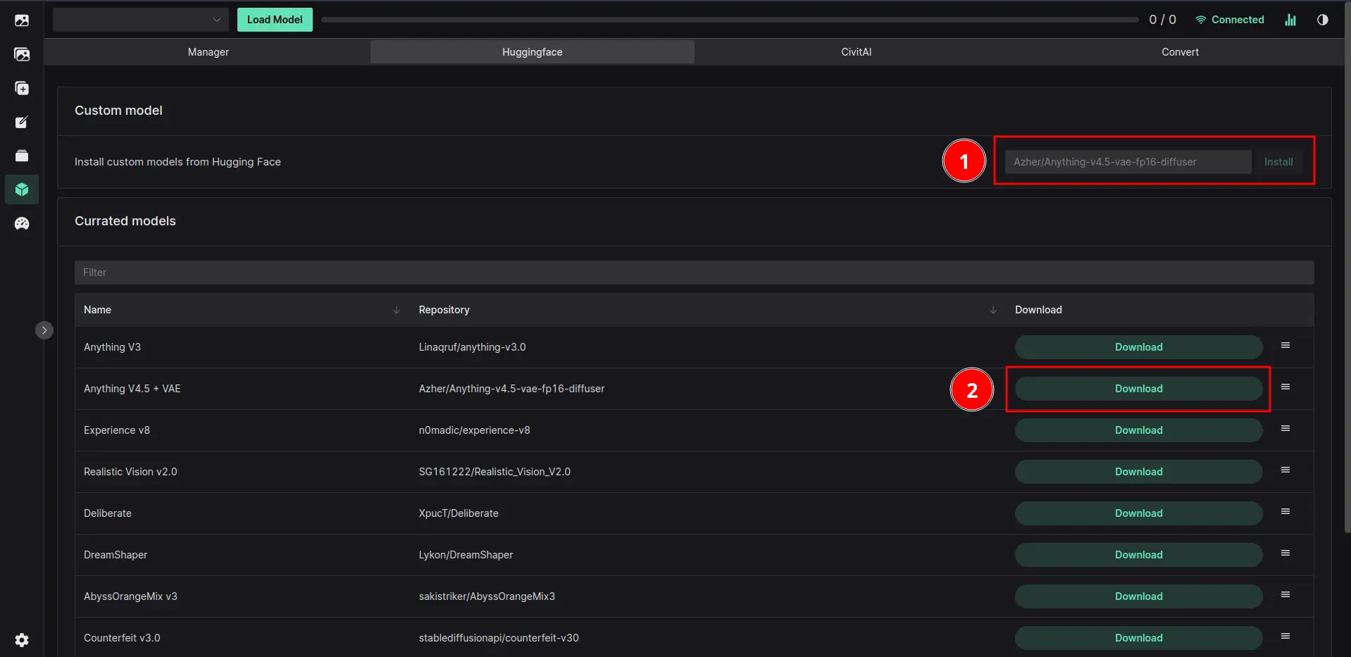Download the Anything V3 model
Image resolution: width=1351 pixels, height=657 pixels.
(1139, 347)
